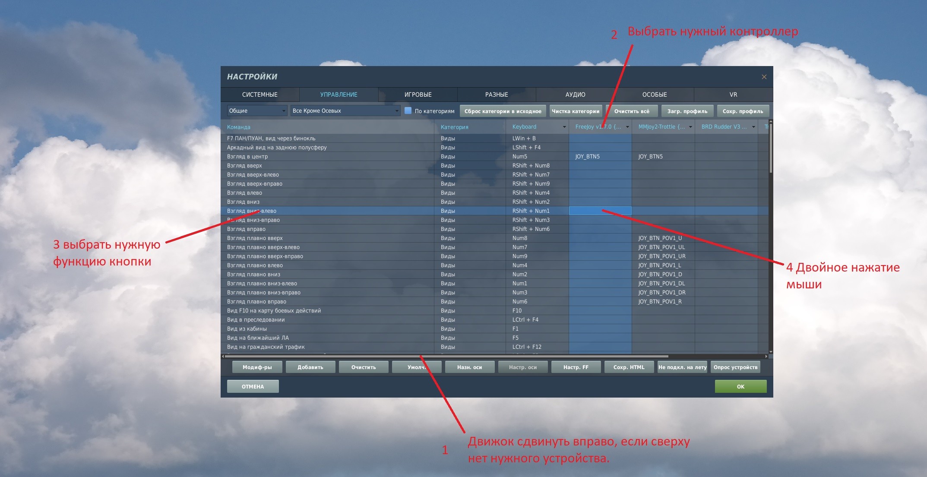Image resolution: width=927 pixels, height=477 pixels.
Task: Switch to the АУДИО tab
Action: pyautogui.click(x=576, y=95)
